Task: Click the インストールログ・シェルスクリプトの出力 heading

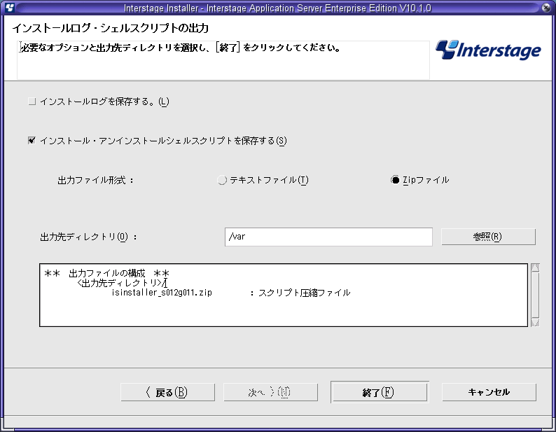Action: tap(110, 29)
